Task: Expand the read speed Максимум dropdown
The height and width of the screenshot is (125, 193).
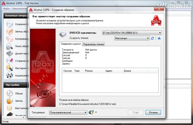Action: 132,38
